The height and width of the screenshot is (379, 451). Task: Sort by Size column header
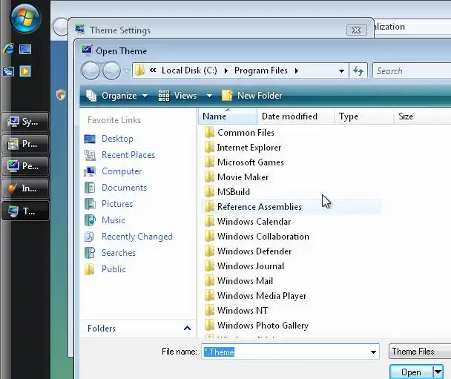[422, 116]
